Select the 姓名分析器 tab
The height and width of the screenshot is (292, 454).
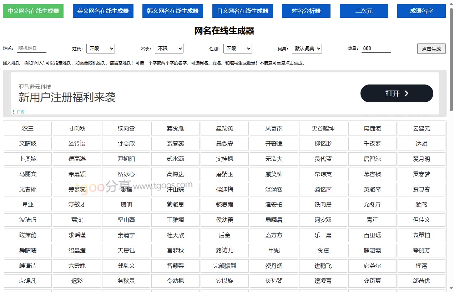coord(306,11)
